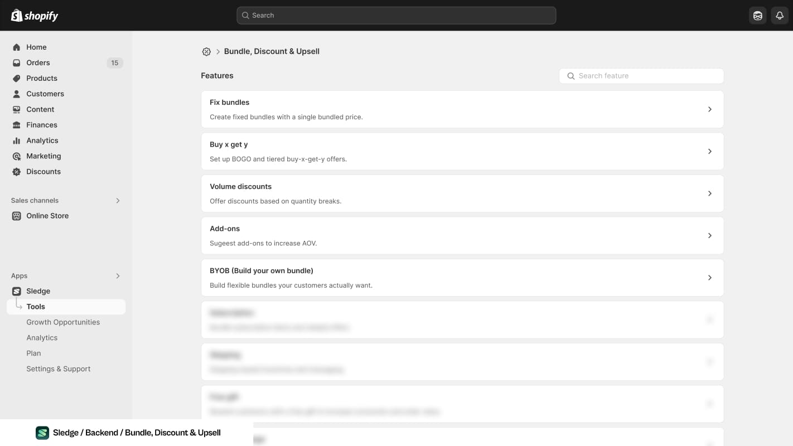Open Settings & Support

click(x=59, y=369)
